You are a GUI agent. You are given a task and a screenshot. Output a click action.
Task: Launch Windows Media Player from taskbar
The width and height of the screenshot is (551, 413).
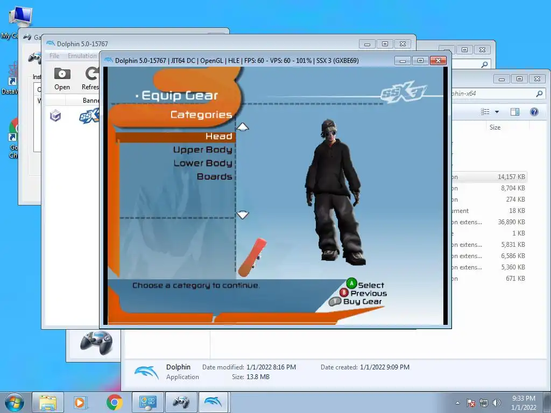[x=80, y=402]
